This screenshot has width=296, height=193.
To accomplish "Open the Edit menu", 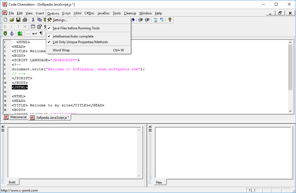I will (x=20, y=13).
